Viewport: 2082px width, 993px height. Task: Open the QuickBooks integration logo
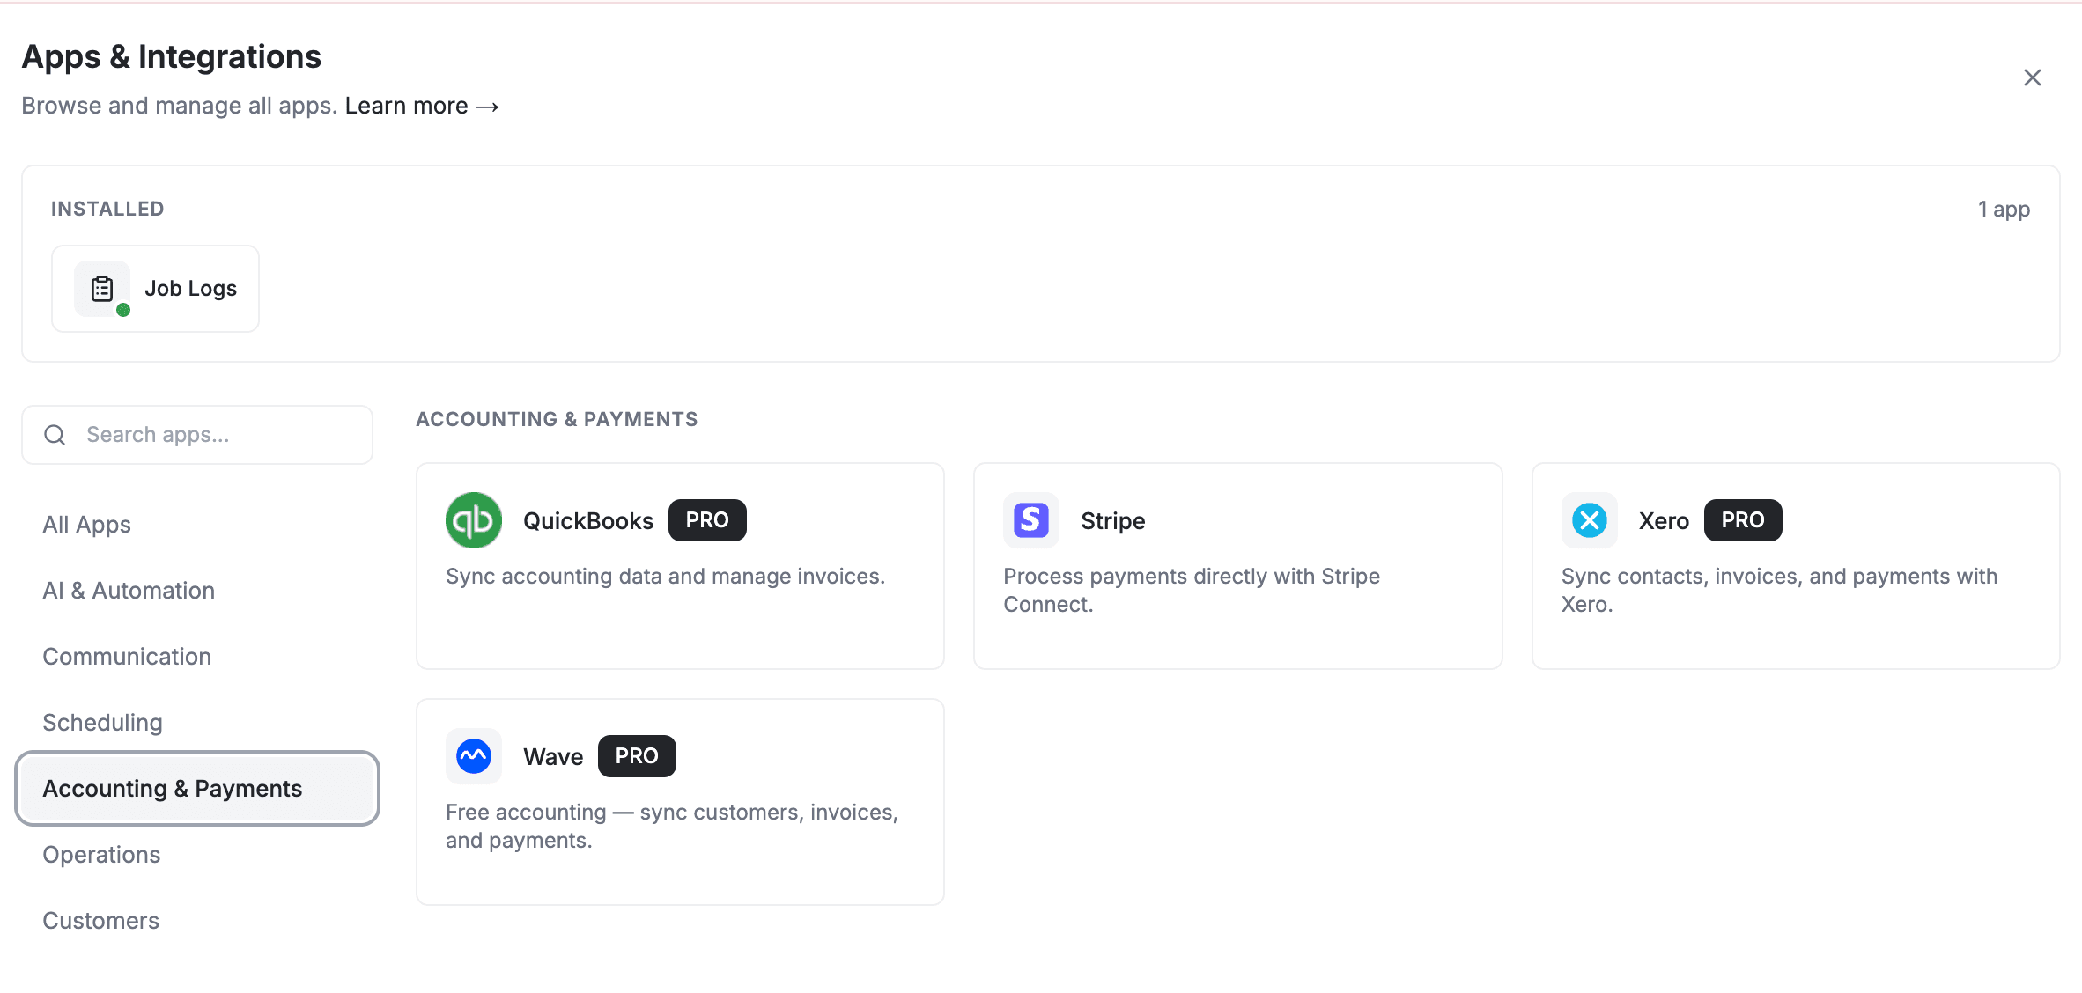[473, 520]
